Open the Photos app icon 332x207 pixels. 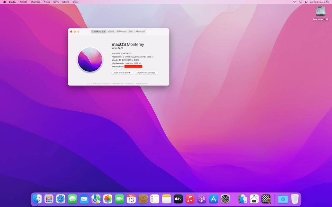[108, 199]
